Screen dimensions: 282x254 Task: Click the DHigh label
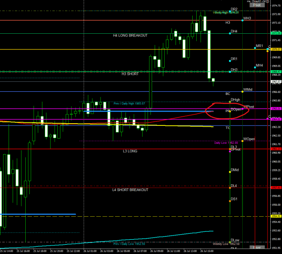(x=236, y=100)
